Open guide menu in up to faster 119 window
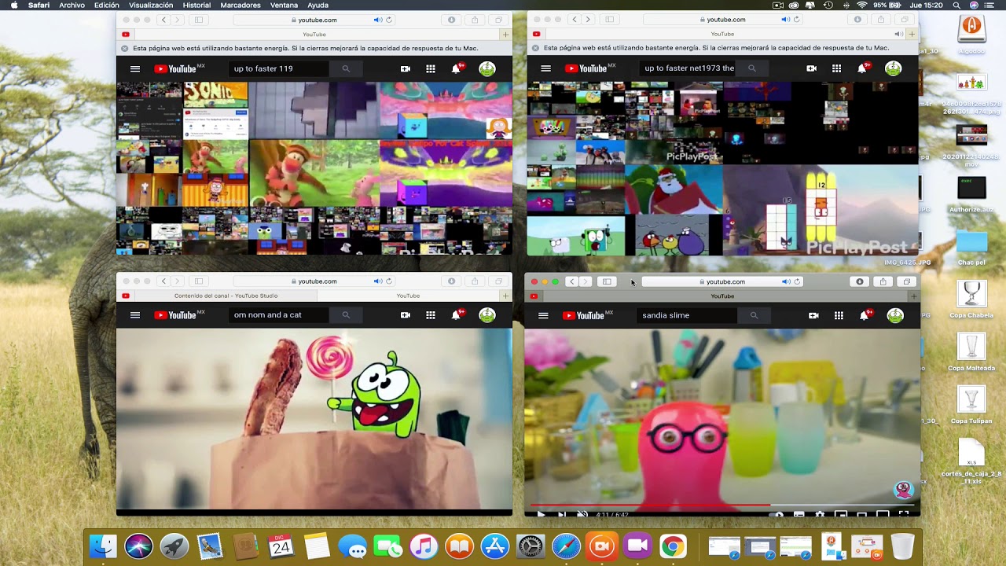This screenshot has height=566, width=1006. tap(135, 68)
